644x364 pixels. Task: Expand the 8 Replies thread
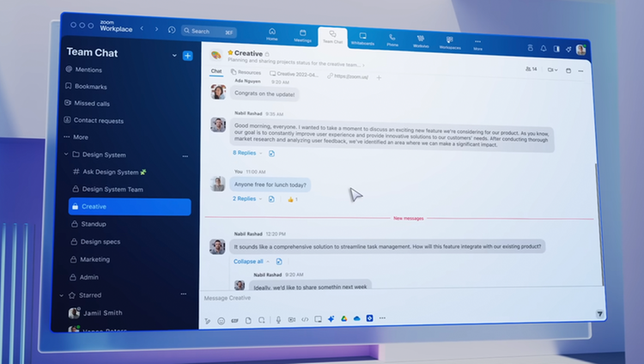pos(245,153)
